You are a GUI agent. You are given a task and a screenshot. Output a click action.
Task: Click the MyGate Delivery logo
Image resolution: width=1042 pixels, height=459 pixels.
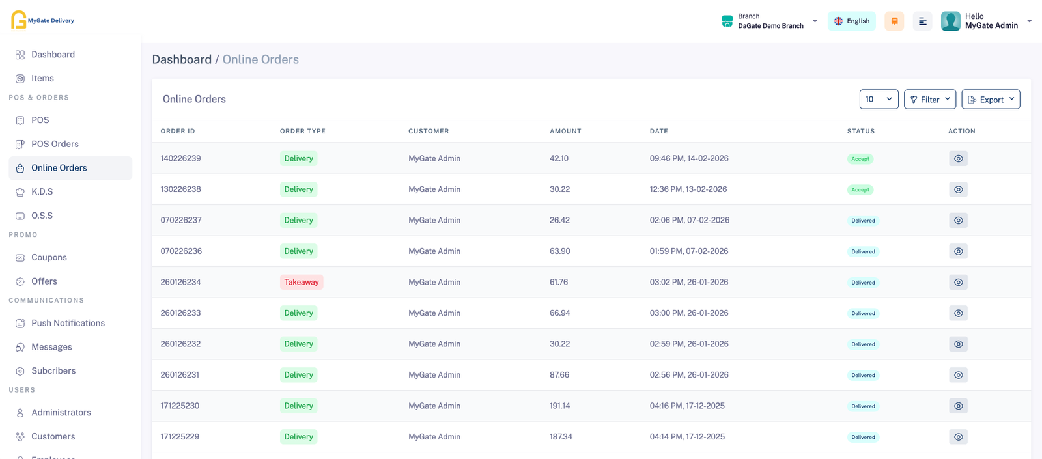[43, 20]
